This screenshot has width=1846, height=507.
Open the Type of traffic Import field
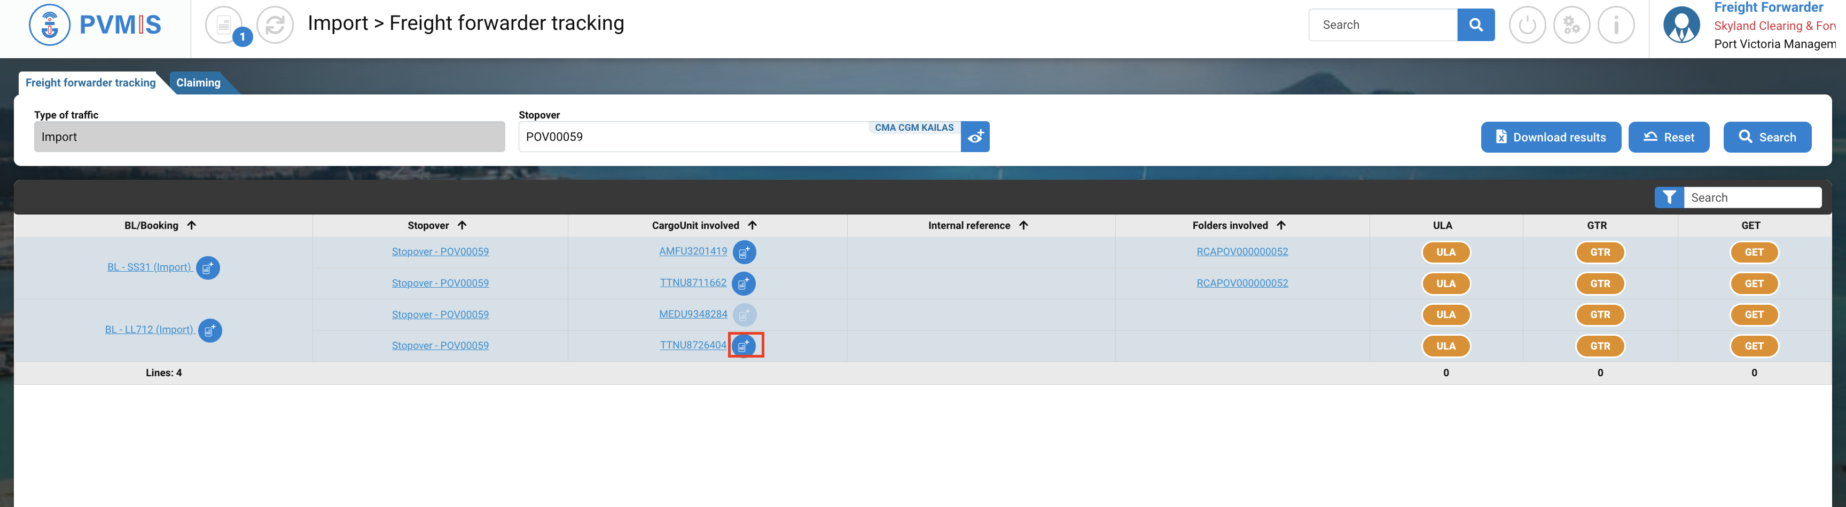point(269,137)
